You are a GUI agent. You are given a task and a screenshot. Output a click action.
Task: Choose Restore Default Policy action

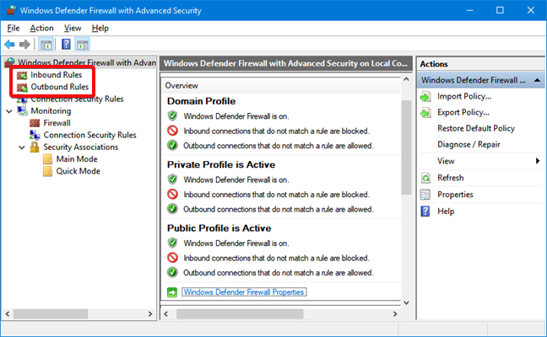coord(476,128)
